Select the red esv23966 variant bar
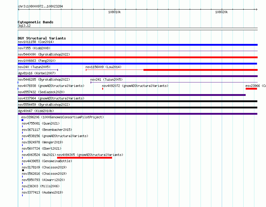 251,89
